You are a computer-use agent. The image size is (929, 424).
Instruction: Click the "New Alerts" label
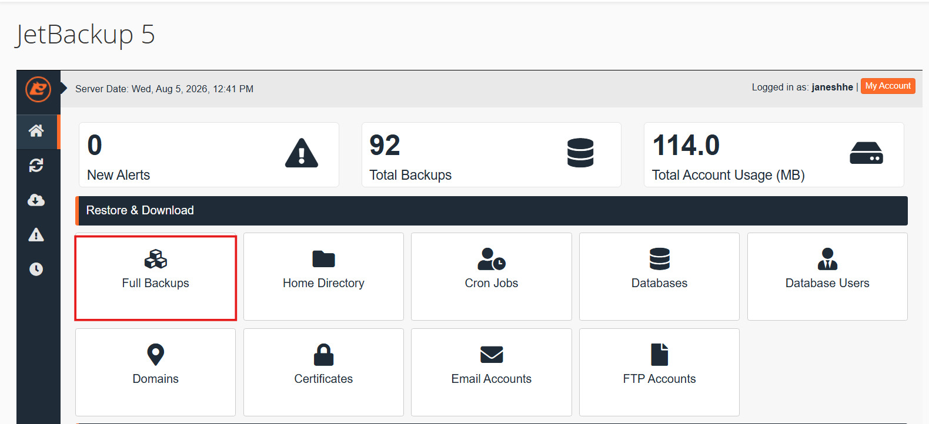pos(119,175)
